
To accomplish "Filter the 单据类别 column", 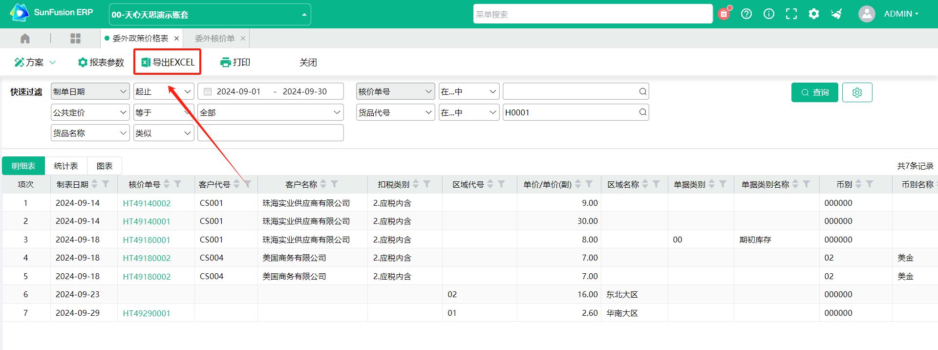I will tap(723, 184).
